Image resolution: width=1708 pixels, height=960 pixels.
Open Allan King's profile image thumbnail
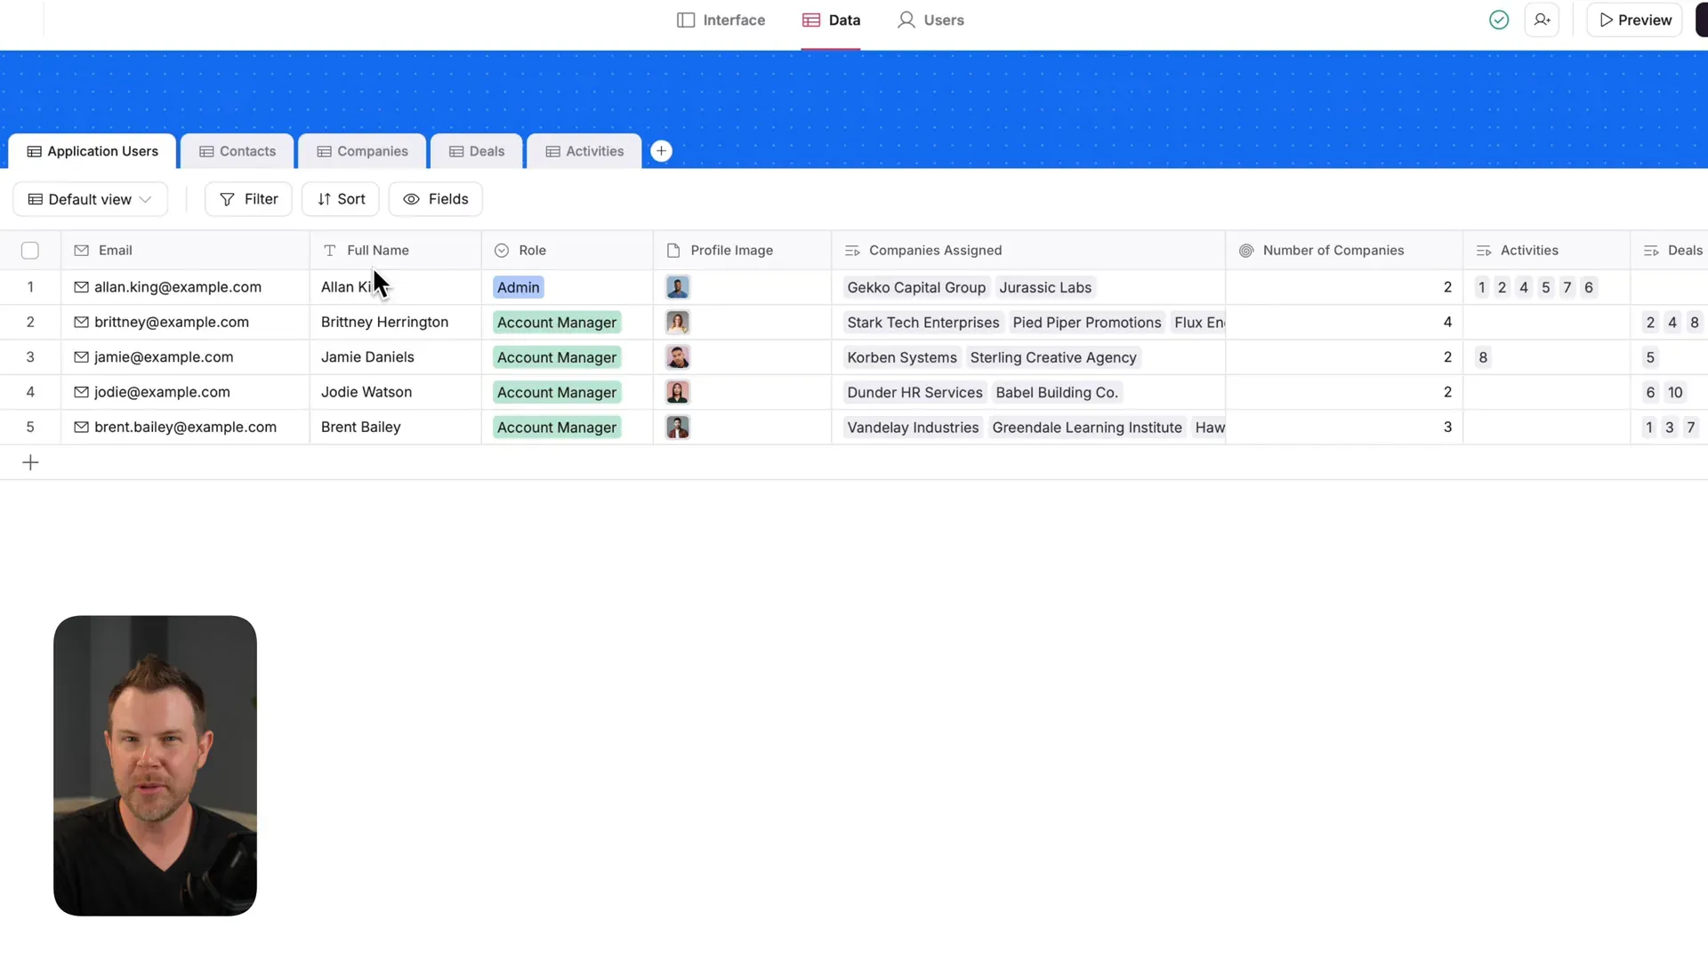pos(678,287)
